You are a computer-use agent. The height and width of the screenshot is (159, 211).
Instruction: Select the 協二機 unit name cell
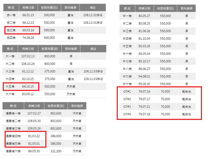tap(11, 23)
